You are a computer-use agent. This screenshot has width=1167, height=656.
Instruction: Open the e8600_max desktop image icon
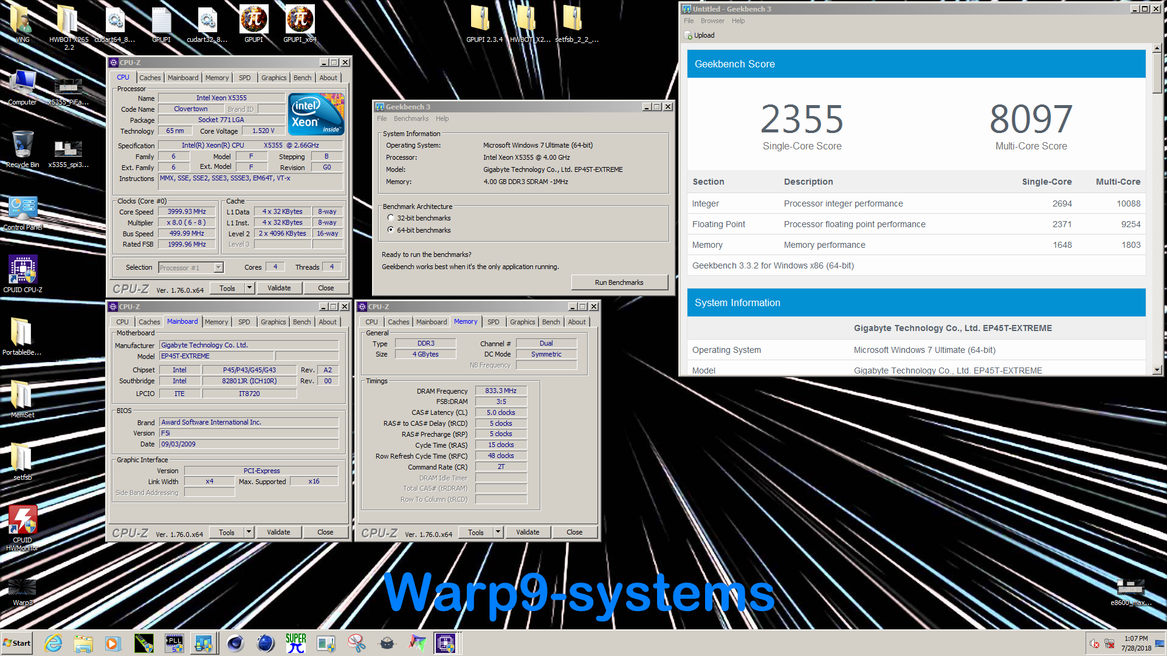pyautogui.click(x=1131, y=592)
